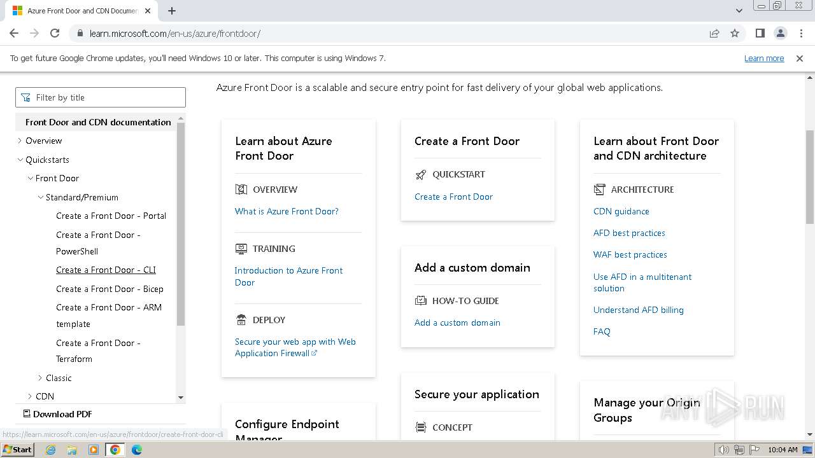Launch Internet Explorer from taskbar
The width and height of the screenshot is (815, 458).
[x=51, y=450]
